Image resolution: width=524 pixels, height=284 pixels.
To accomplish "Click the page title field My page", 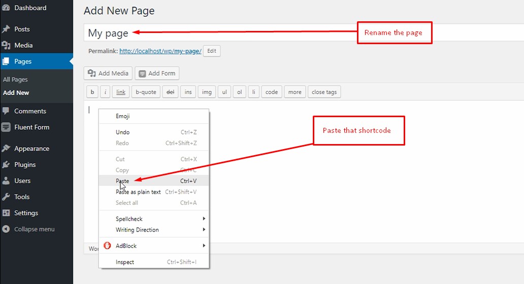I will click(x=304, y=32).
